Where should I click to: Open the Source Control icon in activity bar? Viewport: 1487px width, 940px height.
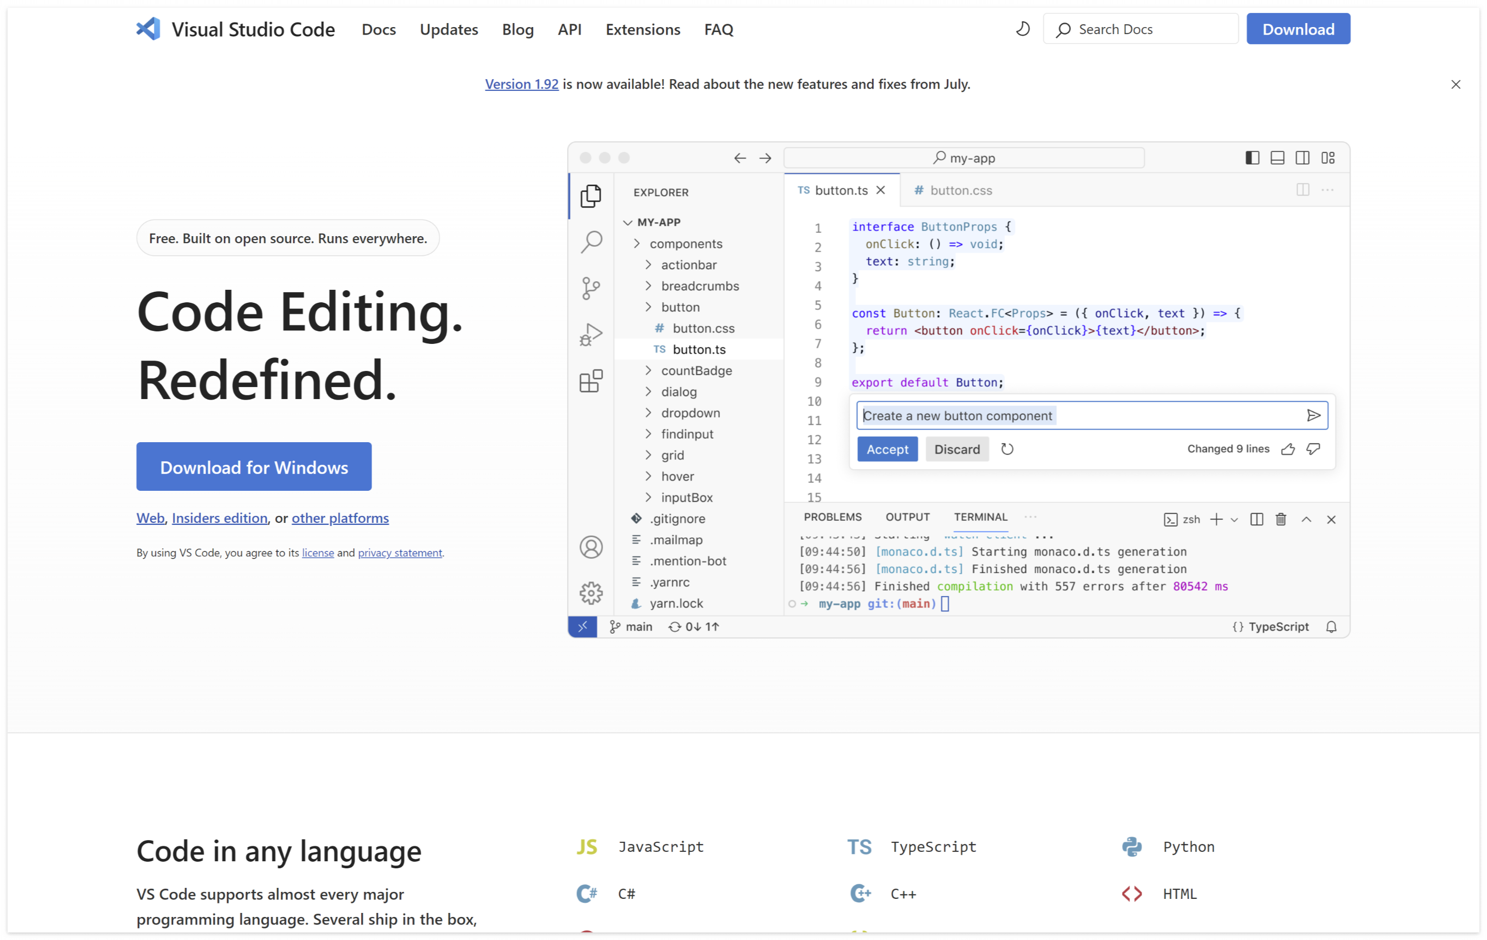(x=591, y=288)
